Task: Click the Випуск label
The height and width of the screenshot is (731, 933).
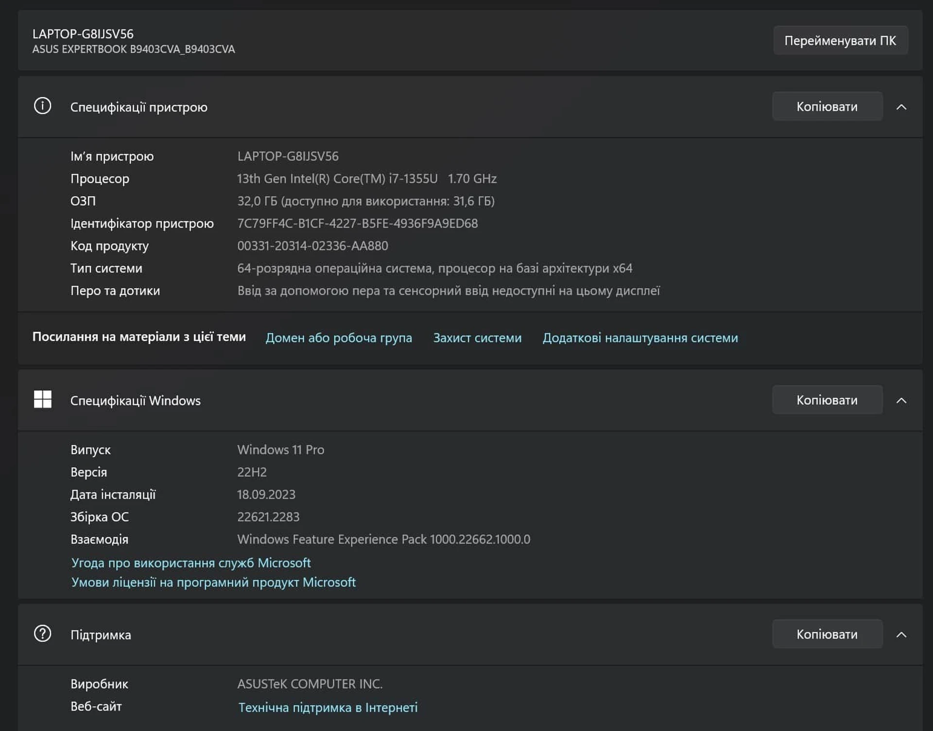Action: [90, 450]
